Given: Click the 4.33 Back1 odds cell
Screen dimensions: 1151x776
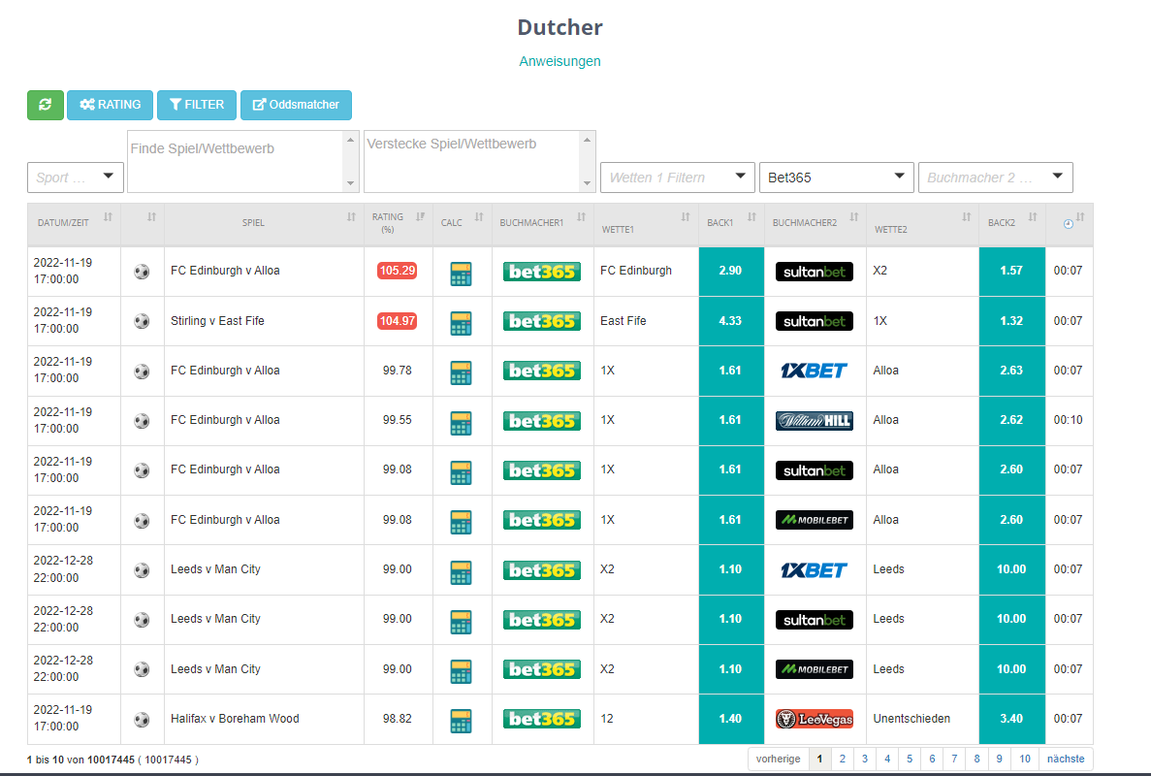Looking at the screenshot, I should (x=731, y=321).
